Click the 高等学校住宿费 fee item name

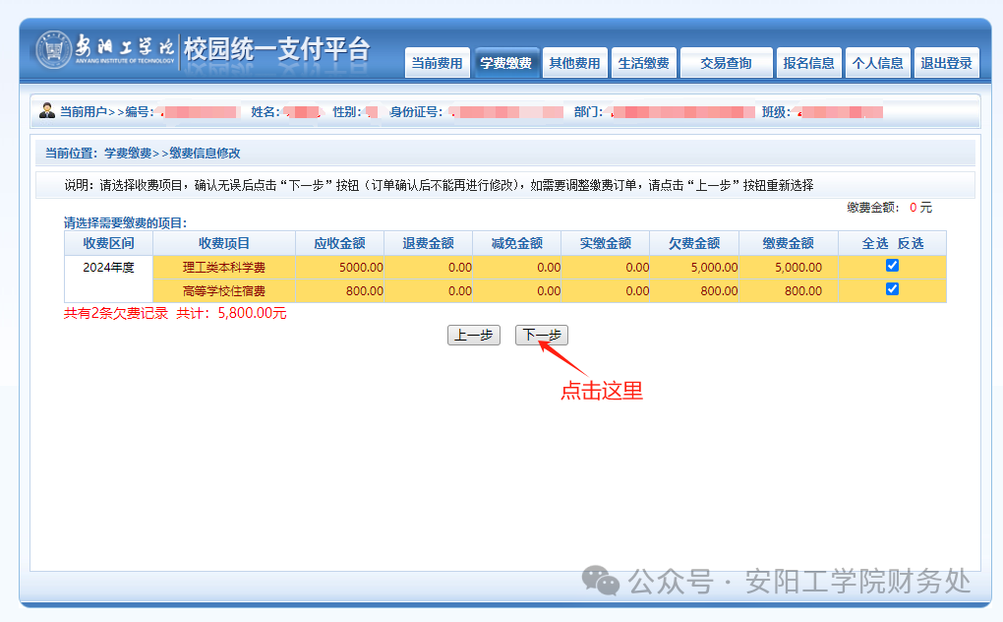pyautogui.click(x=224, y=290)
